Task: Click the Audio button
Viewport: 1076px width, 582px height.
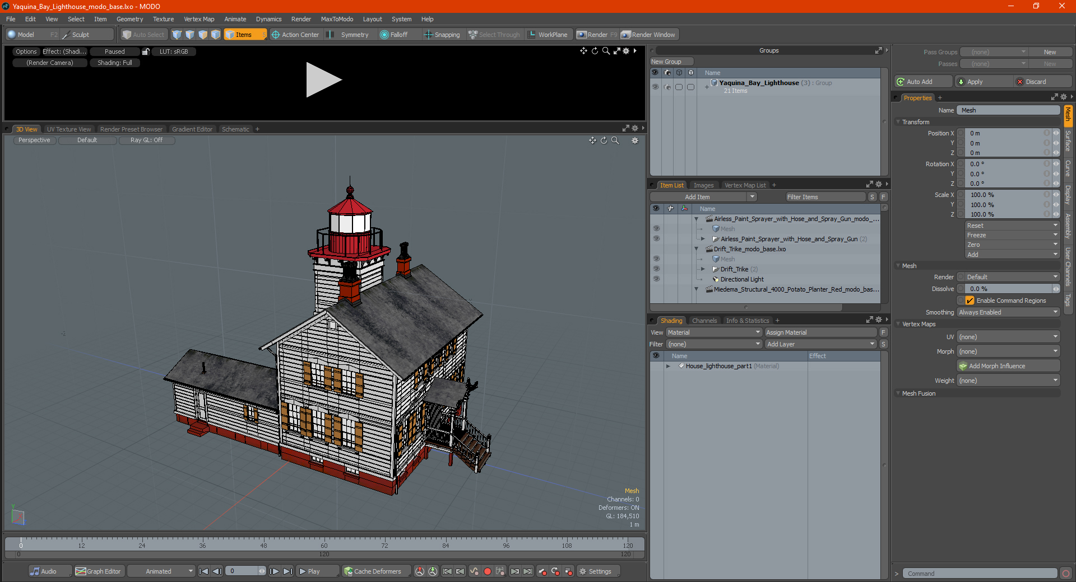Action: click(49, 571)
